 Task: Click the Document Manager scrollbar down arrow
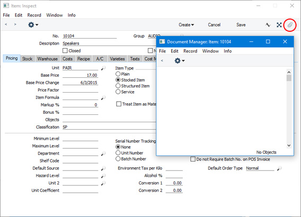[289, 146]
